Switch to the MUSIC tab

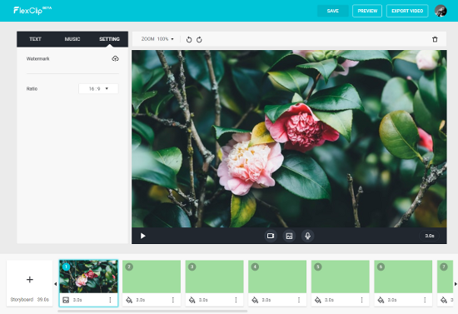72,39
